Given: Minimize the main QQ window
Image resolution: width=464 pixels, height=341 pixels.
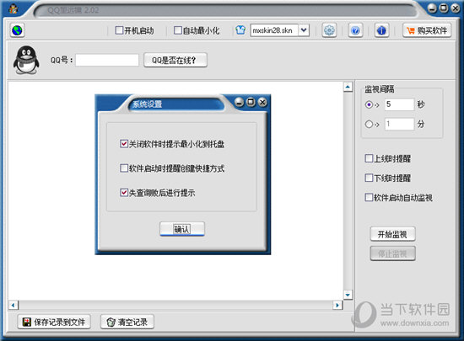Looking at the screenshot, I should tap(432, 8).
